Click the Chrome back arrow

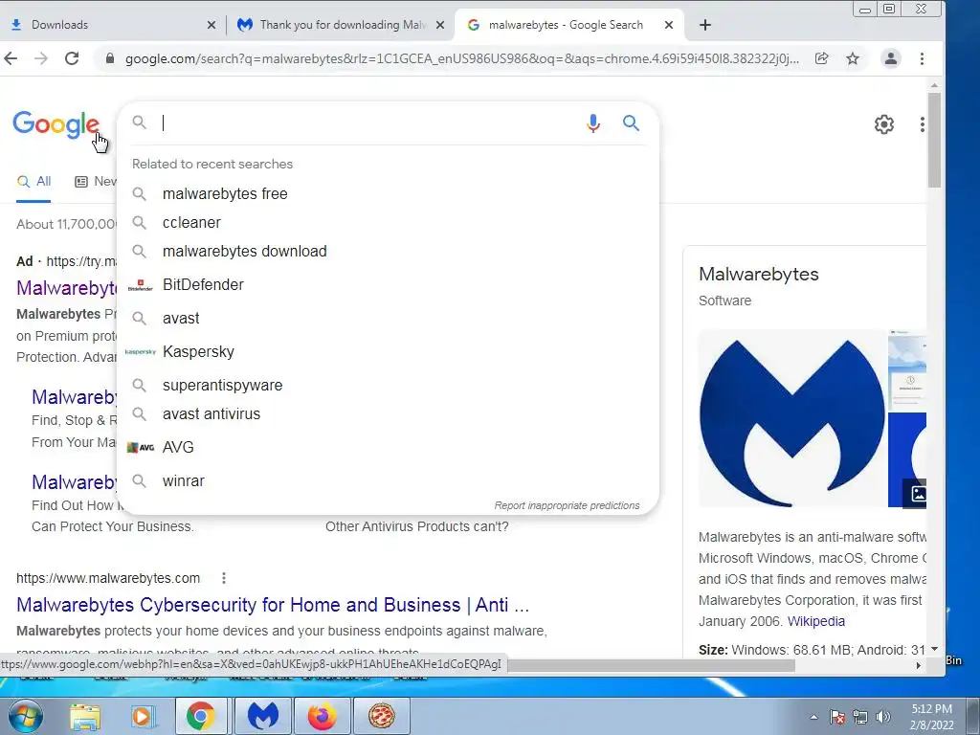point(11,58)
